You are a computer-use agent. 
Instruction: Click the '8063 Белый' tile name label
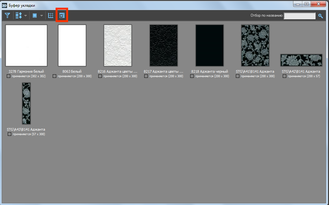(72, 71)
